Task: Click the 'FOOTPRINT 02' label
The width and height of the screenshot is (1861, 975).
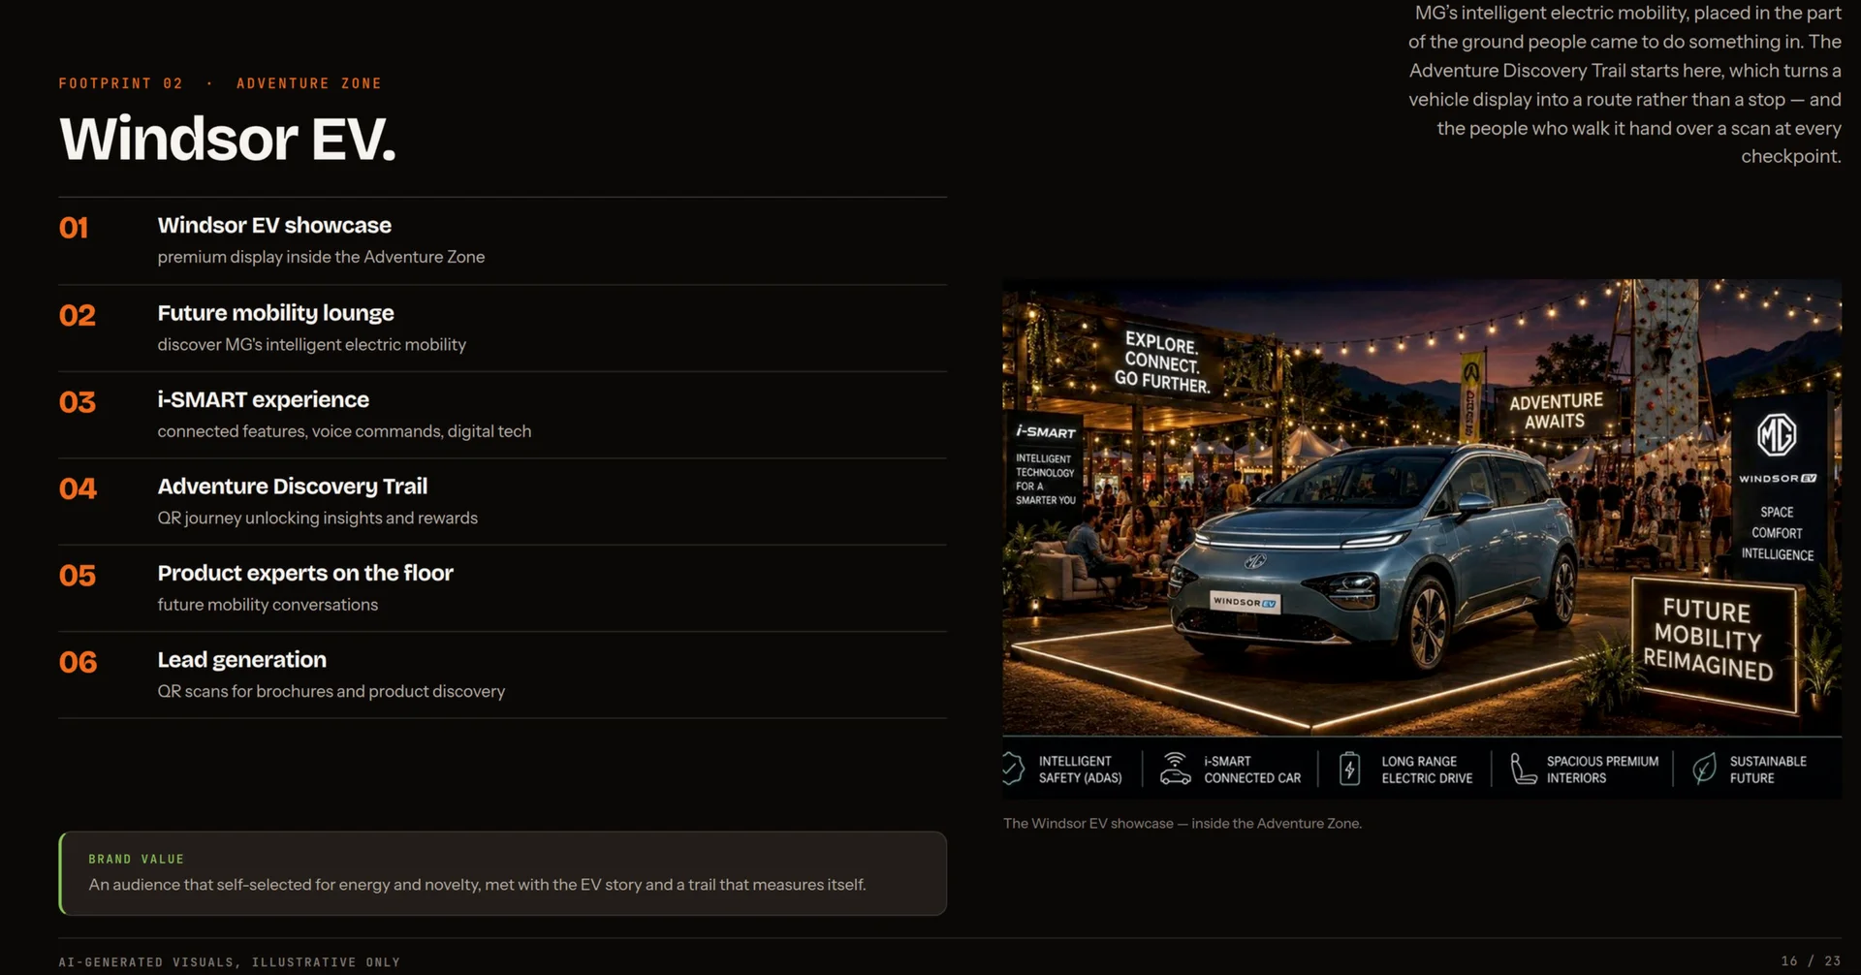Action: coord(121,83)
